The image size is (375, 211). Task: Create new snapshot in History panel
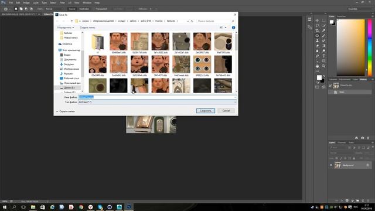[x=363, y=138]
